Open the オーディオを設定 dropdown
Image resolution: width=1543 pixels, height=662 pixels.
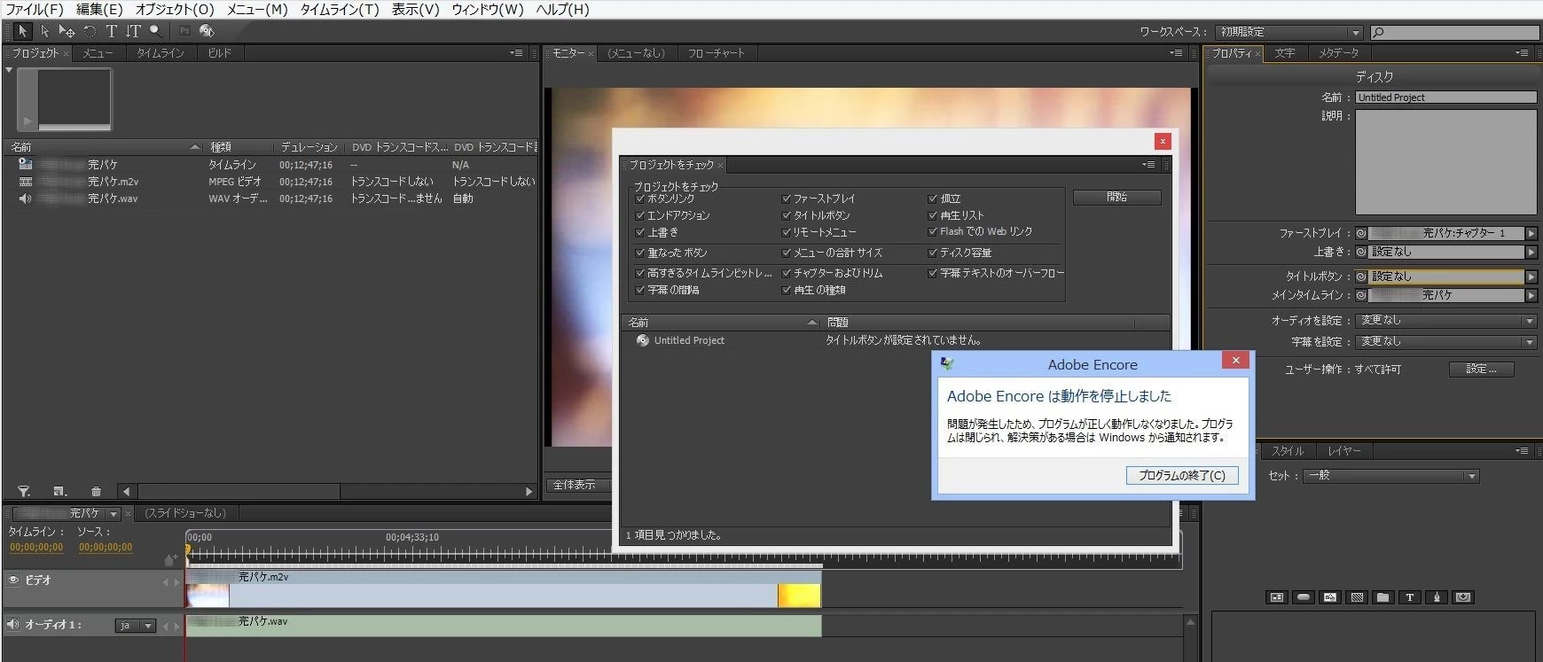pos(1447,320)
